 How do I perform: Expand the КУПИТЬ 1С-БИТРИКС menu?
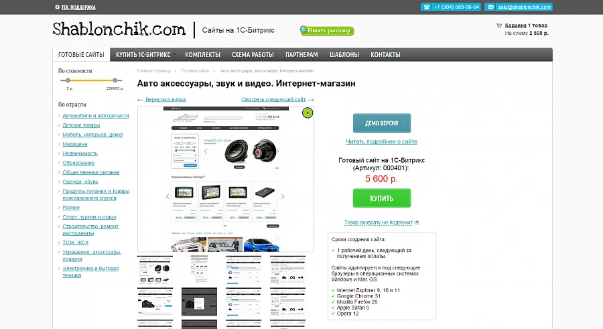[x=145, y=55]
